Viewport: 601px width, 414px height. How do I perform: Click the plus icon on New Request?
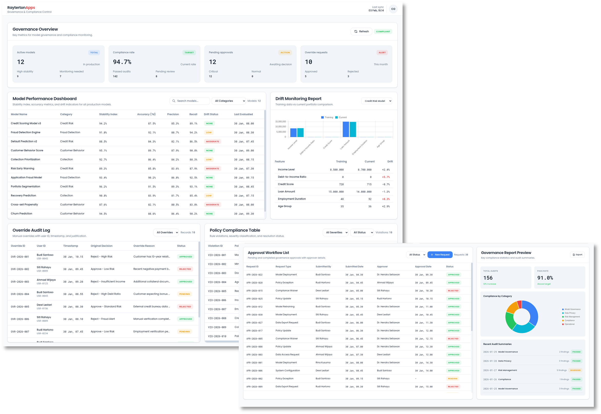coord(431,255)
